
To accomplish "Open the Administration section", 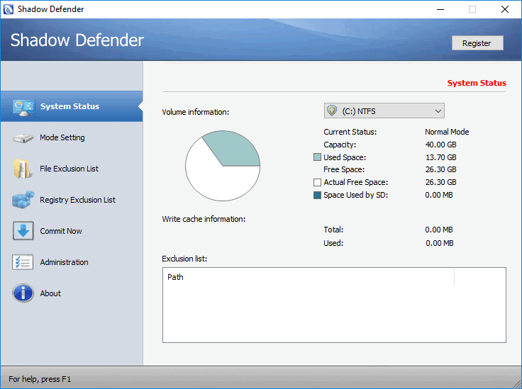I will tap(65, 262).
